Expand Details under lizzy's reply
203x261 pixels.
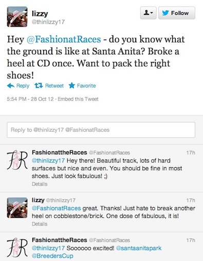[40, 224]
